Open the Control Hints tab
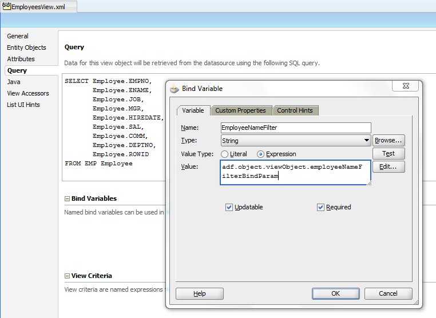The width and height of the screenshot is (436, 318). click(x=295, y=110)
